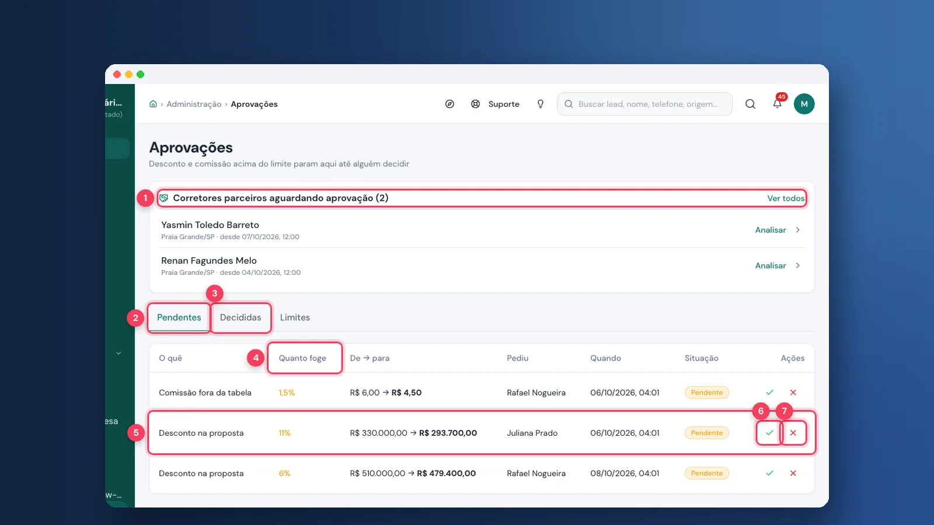The image size is (934, 525).
Task: Click the 1,5% deviation value
Action: point(287,393)
